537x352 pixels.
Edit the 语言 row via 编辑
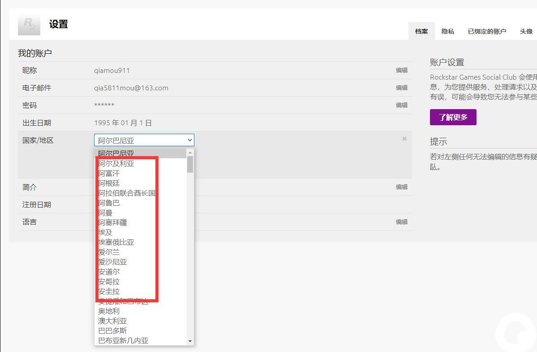[402, 222]
